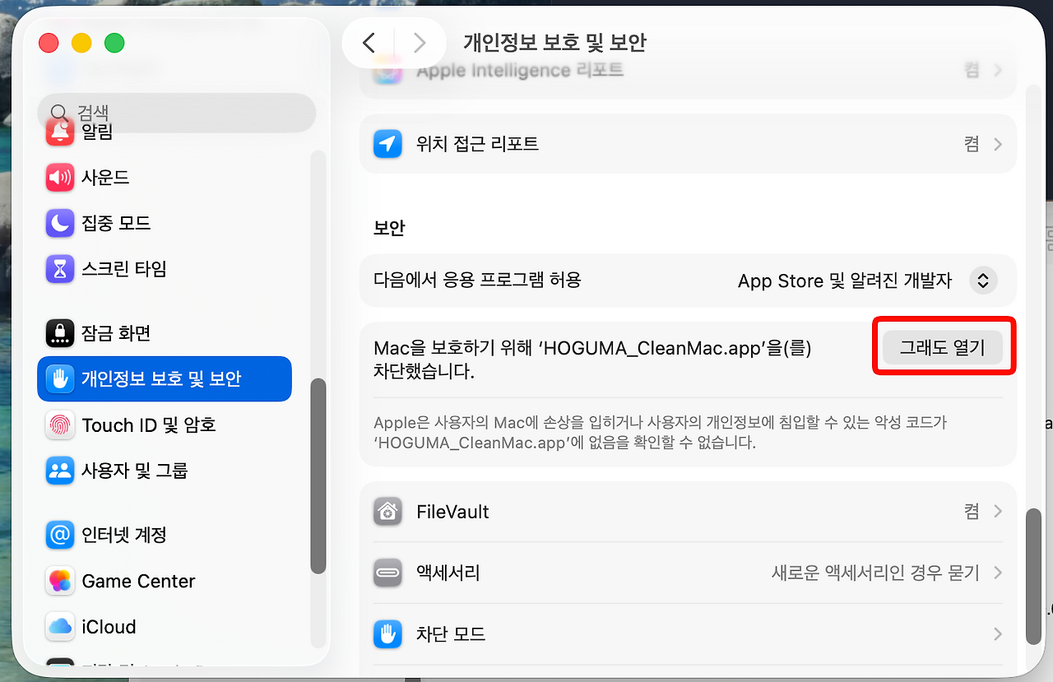Click the yellow minimize window button
The height and width of the screenshot is (682, 1053).
point(81,43)
